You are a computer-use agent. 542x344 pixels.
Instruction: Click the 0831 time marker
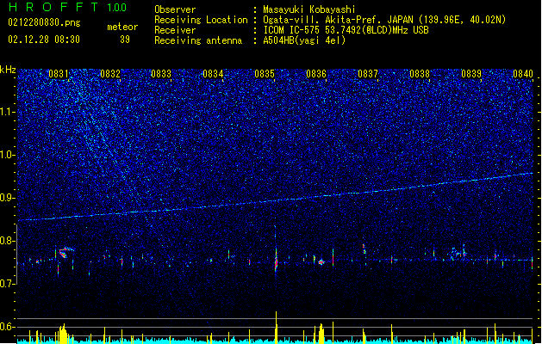(59, 73)
